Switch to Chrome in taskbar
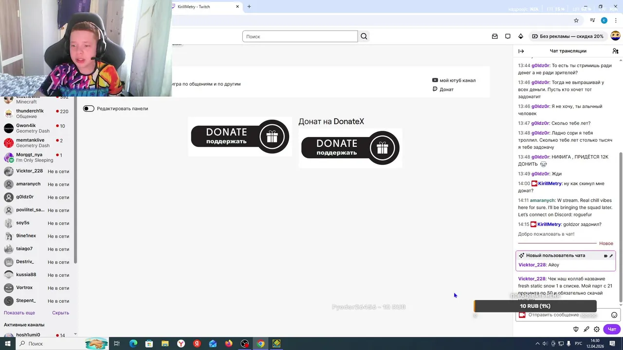 261,344
